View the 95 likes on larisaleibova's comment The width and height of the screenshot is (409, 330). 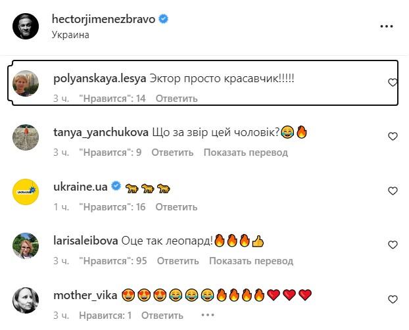(x=112, y=260)
